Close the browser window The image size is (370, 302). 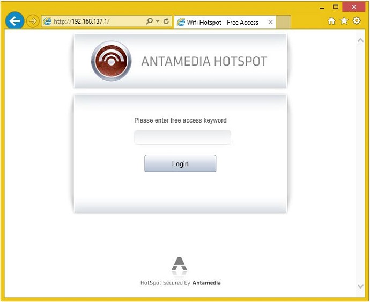(x=354, y=7)
